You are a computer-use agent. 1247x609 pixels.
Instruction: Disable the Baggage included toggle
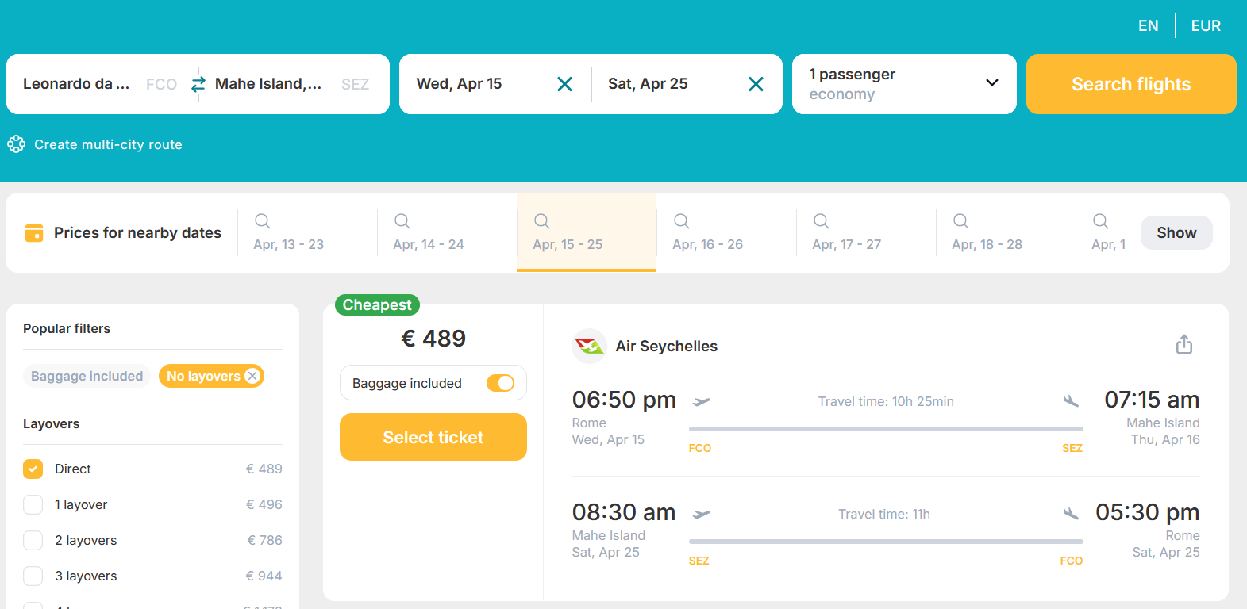[x=501, y=382]
